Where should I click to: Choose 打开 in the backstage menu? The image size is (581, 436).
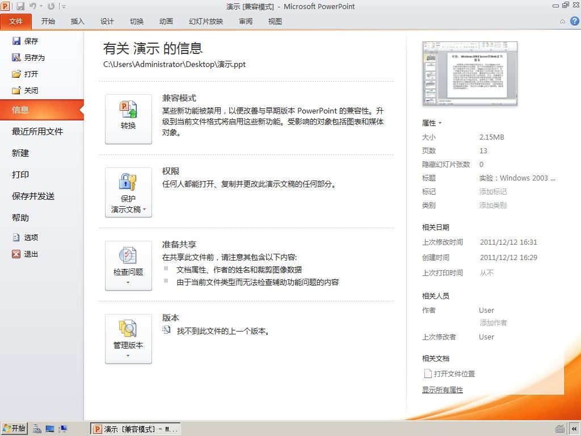[x=25, y=74]
